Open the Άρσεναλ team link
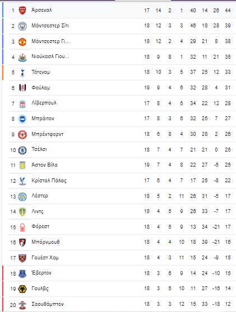Viewport: 236px width, 312px height. 41,10
